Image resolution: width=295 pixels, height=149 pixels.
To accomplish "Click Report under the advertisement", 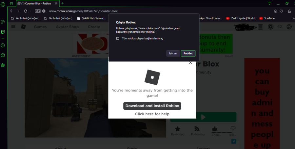I will (x=229, y=56).
